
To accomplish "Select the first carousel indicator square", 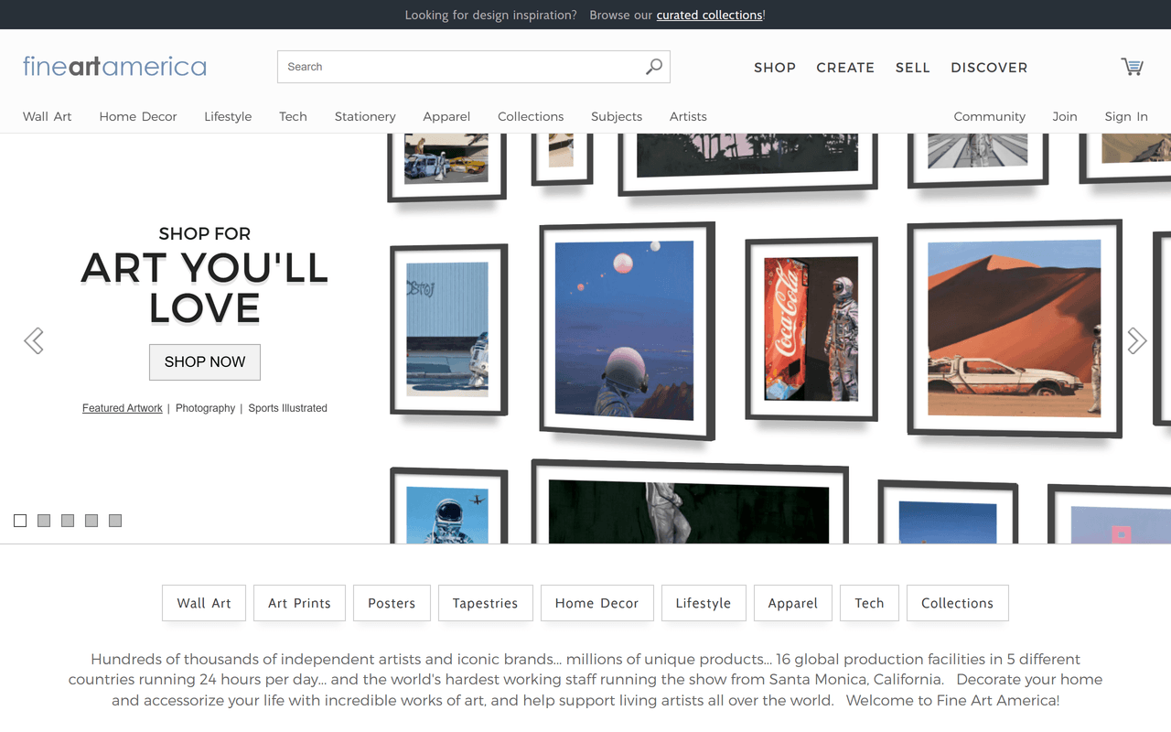I will pos(20,521).
